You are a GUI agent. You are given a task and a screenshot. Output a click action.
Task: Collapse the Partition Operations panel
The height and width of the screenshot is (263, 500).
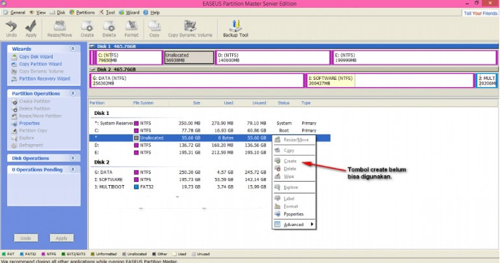[x=73, y=94]
